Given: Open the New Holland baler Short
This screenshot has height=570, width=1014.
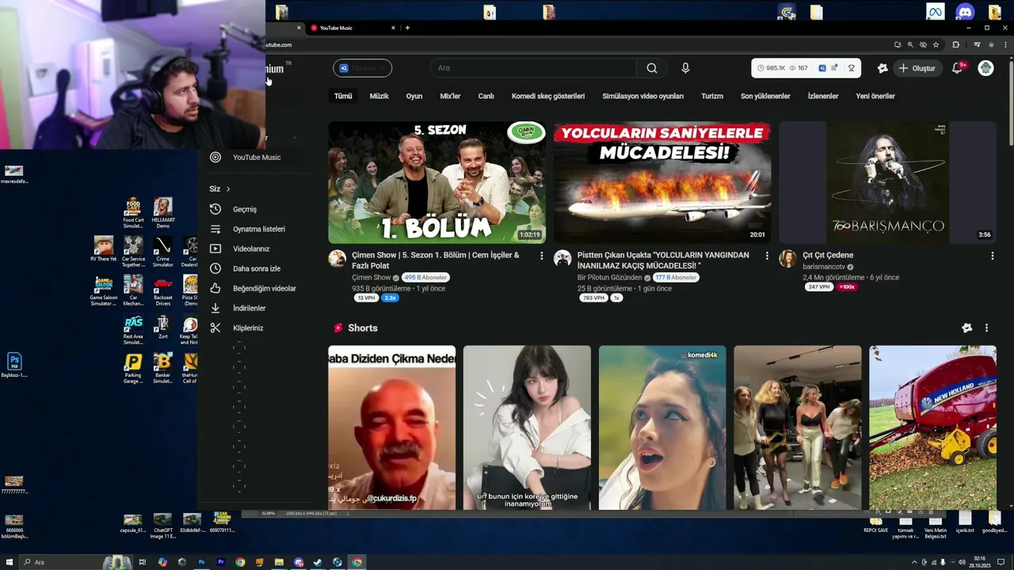Looking at the screenshot, I should [x=932, y=427].
